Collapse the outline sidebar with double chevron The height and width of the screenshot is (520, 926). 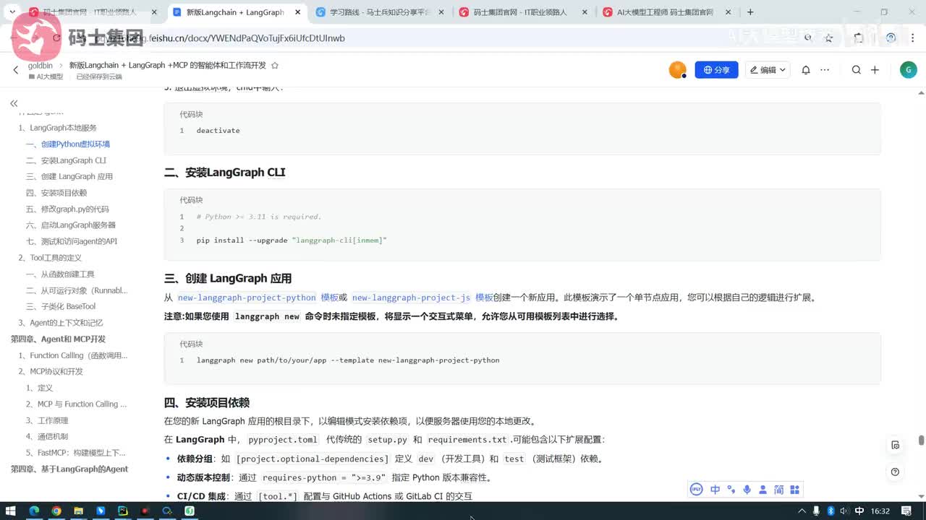(x=14, y=104)
